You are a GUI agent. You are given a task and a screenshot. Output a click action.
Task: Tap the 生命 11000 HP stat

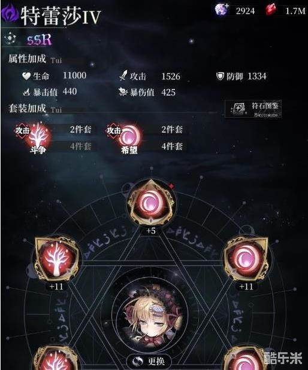pyautogui.click(x=54, y=76)
